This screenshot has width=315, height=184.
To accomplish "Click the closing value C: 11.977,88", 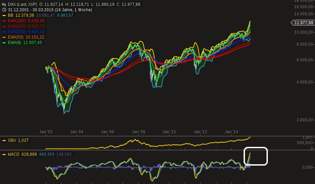I will click(x=128, y=4).
